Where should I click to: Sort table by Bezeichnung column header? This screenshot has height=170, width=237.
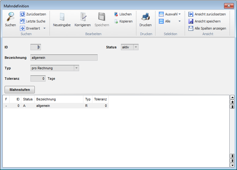[59, 99]
